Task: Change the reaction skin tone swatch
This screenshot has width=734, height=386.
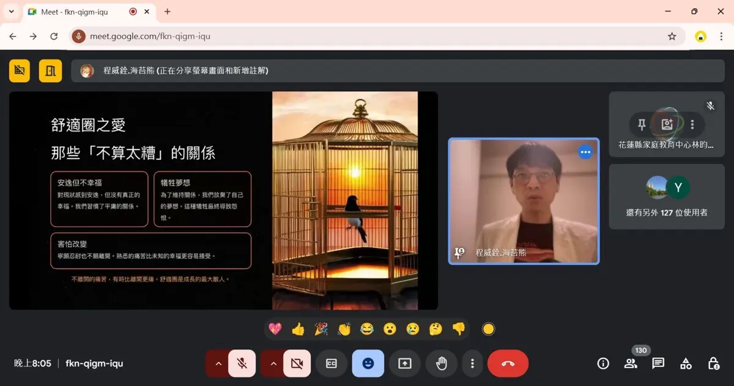Action: [488, 329]
